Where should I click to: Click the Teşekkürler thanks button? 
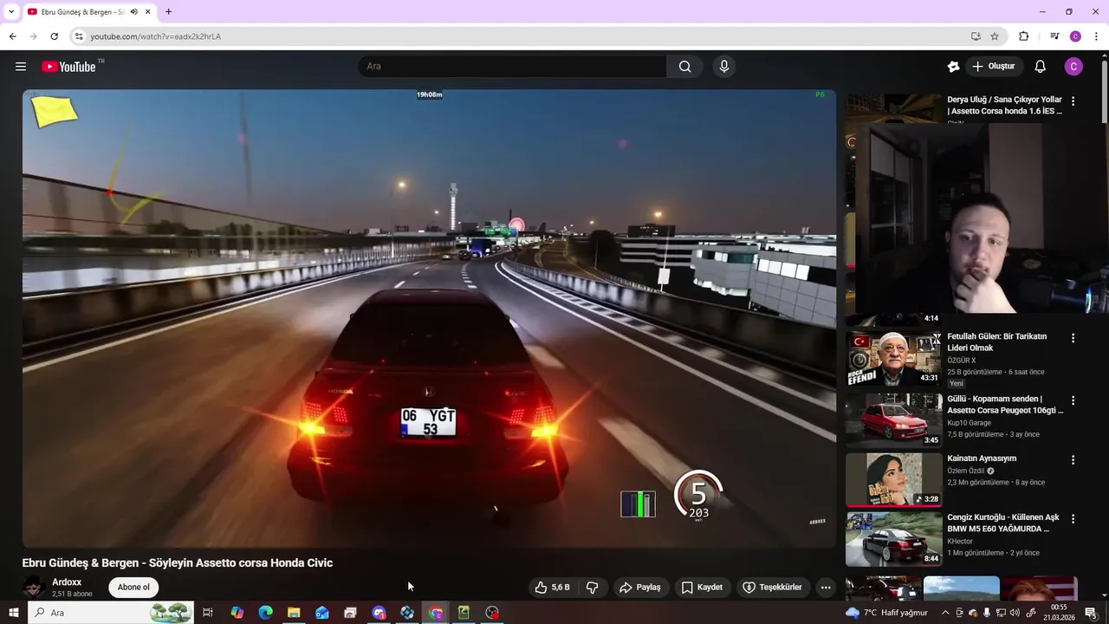773,588
